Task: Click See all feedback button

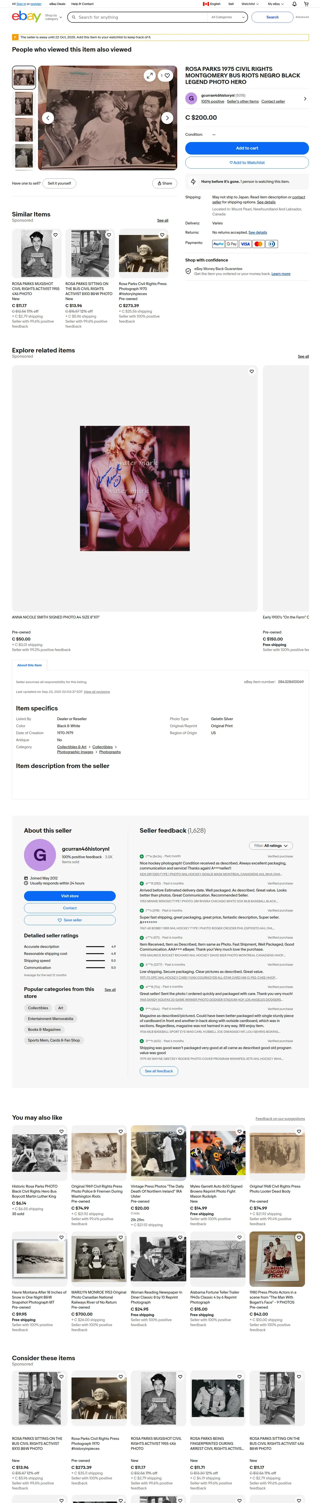Action: 159,1071
